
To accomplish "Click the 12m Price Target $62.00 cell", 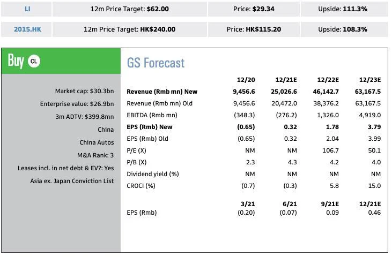I will pos(129,9).
